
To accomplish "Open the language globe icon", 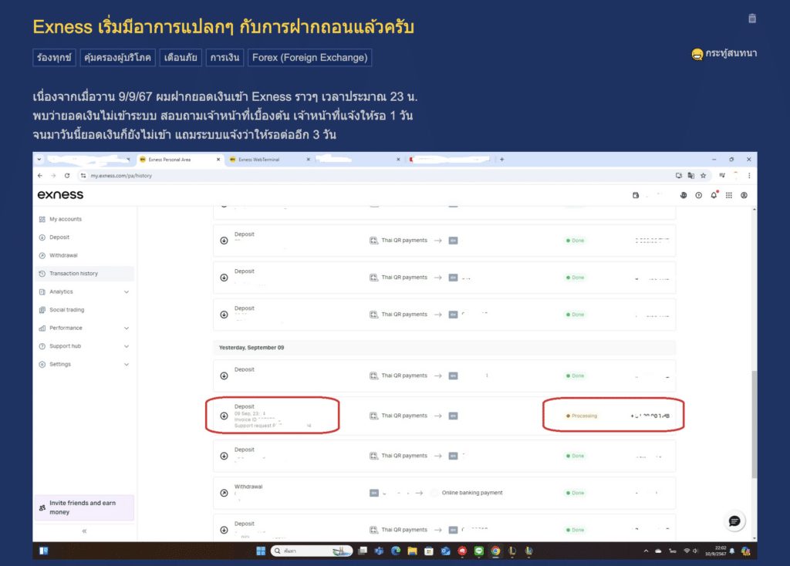I will 684,195.
